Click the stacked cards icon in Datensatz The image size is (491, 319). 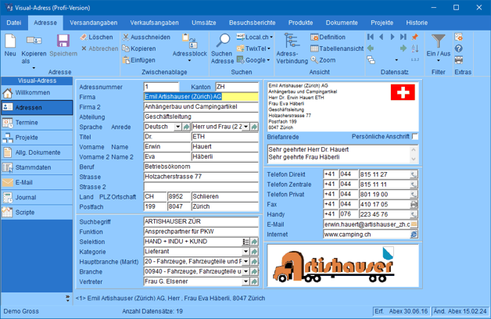[x=371, y=59]
